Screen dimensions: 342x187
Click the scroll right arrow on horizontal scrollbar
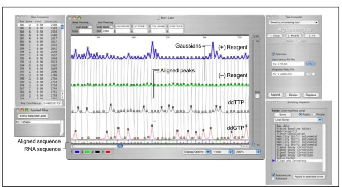click(x=247, y=146)
